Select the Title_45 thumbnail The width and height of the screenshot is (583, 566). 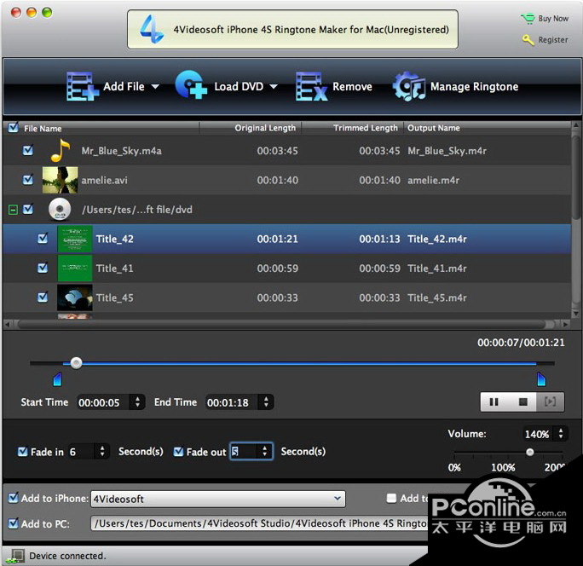click(75, 297)
